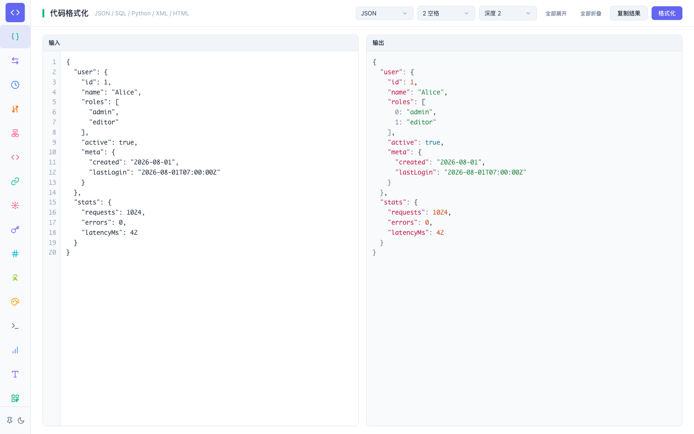Click line number 10 in input gutter
Viewport: 694px width, 434px height.
tap(52, 152)
